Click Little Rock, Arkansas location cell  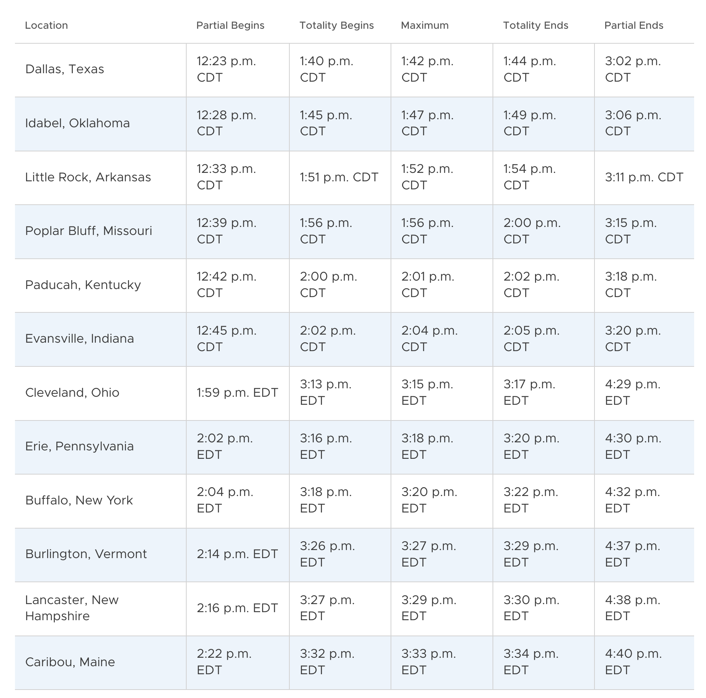point(101,177)
